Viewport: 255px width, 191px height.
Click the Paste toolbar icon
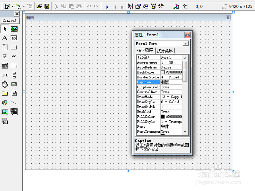pos(71,6)
